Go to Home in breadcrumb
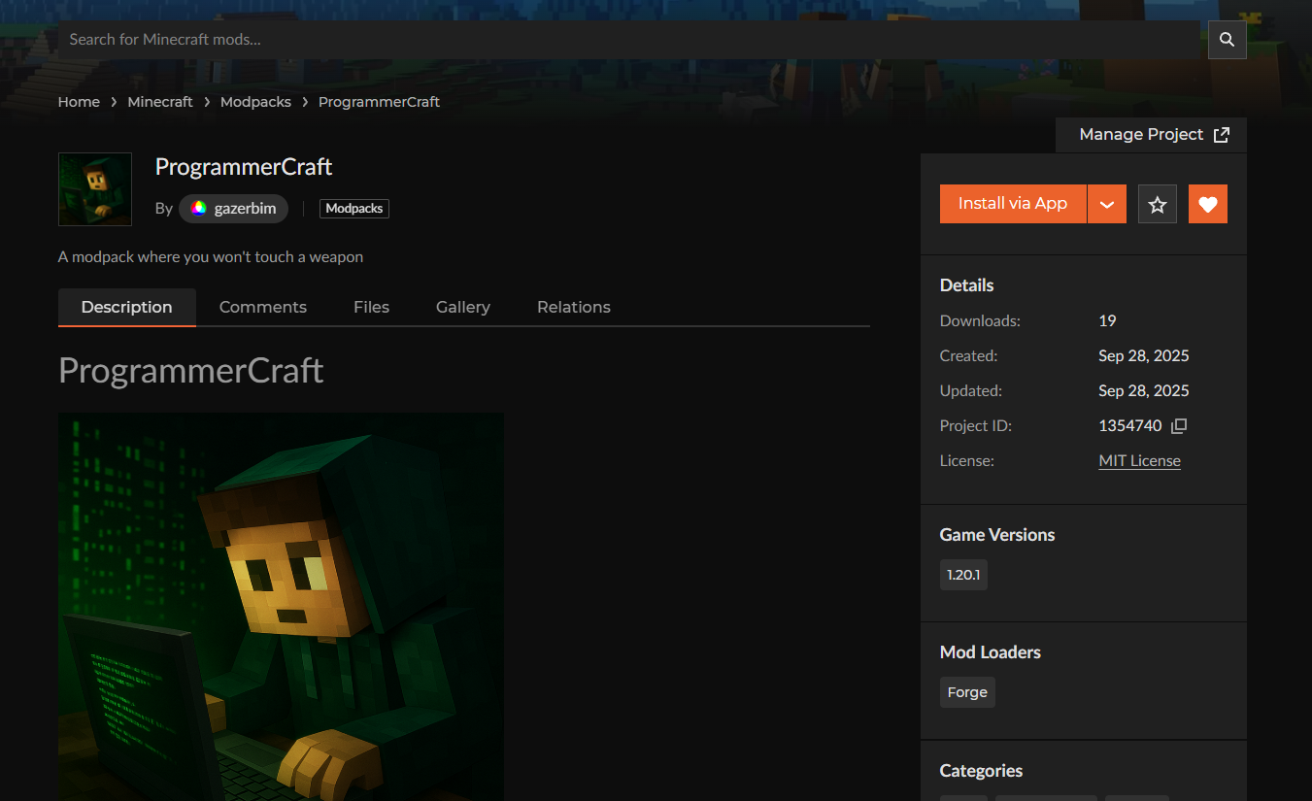The image size is (1312, 801). point(79,102)
